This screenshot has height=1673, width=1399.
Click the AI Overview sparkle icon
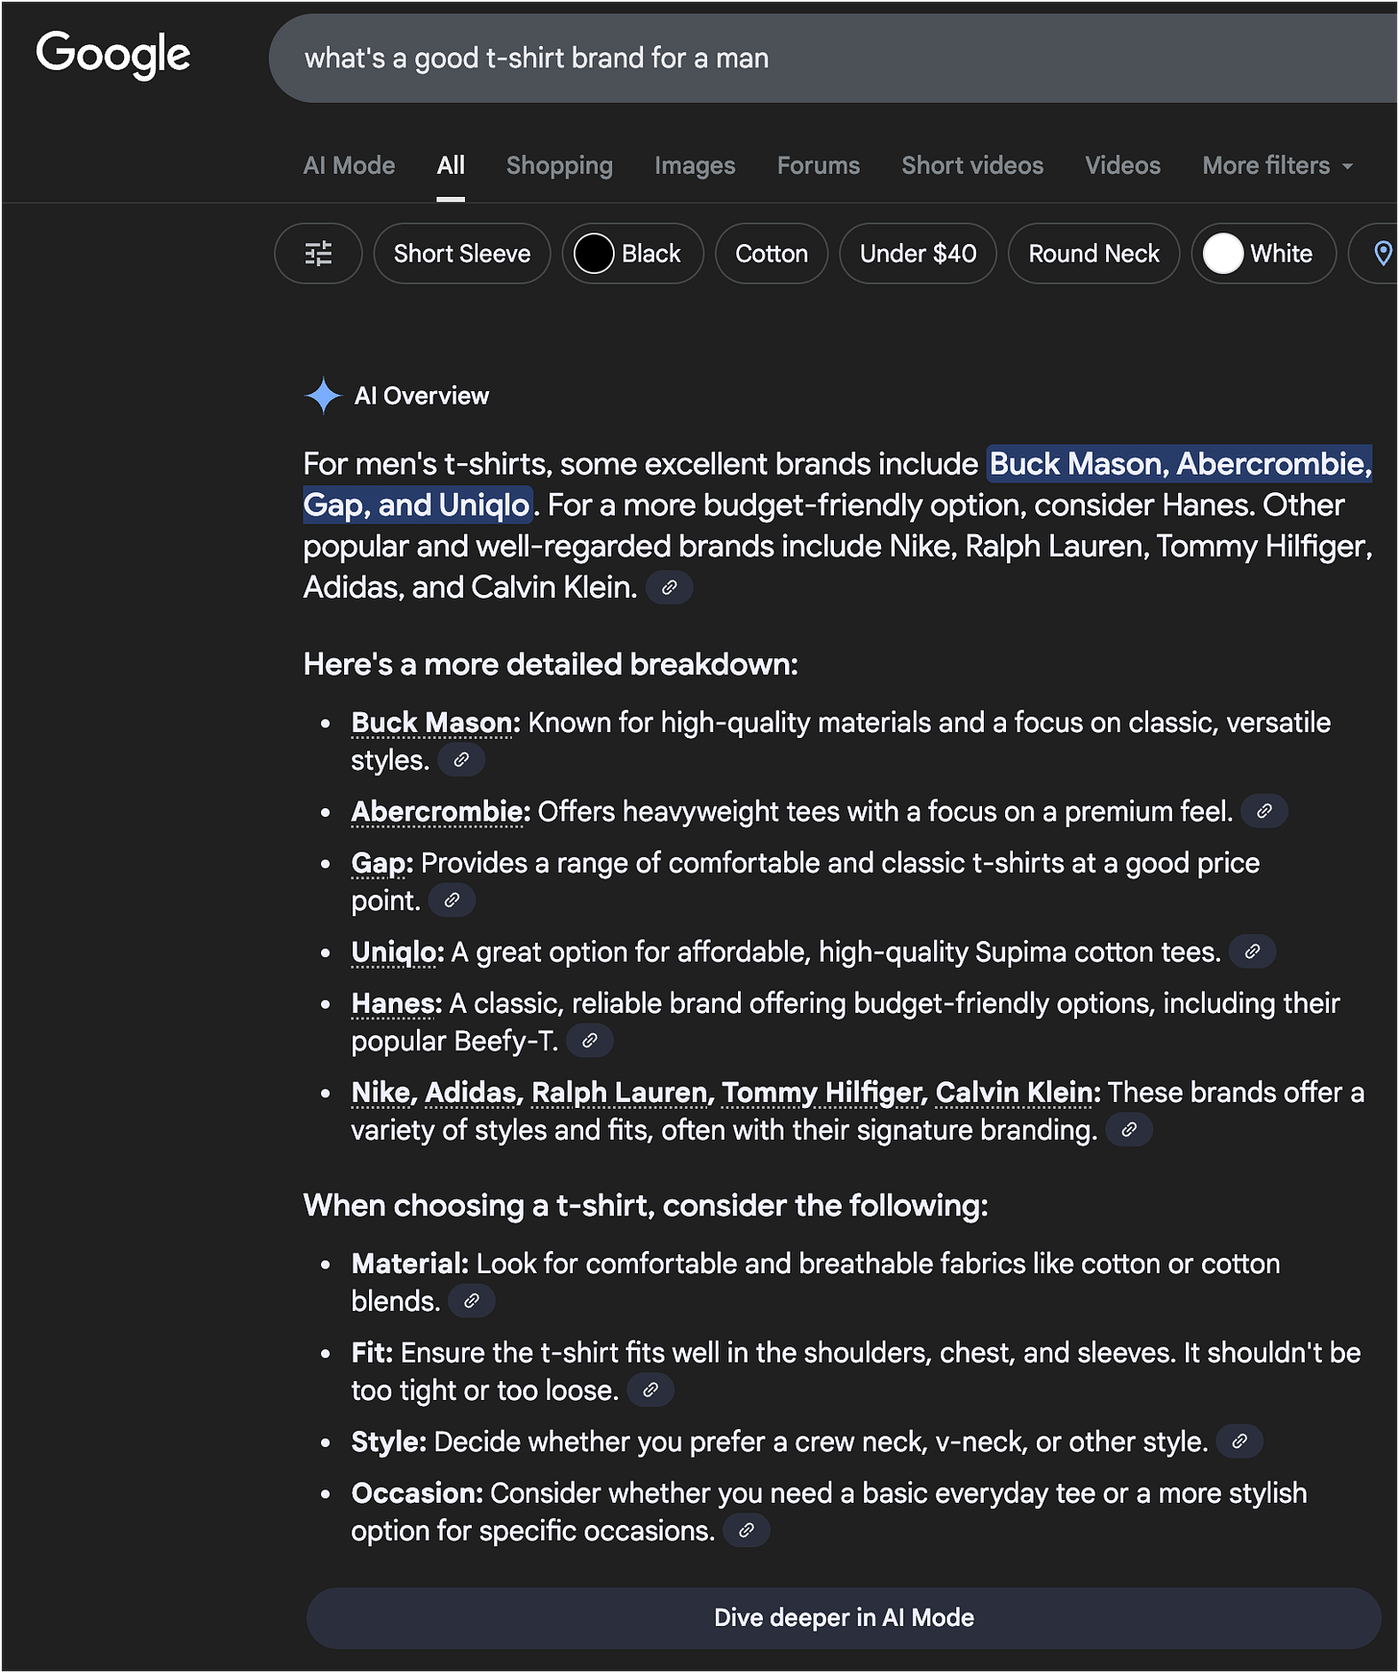324,396
